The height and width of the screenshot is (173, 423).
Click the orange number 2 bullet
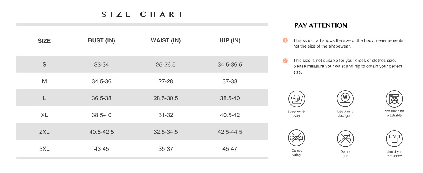tap(285, 61)
